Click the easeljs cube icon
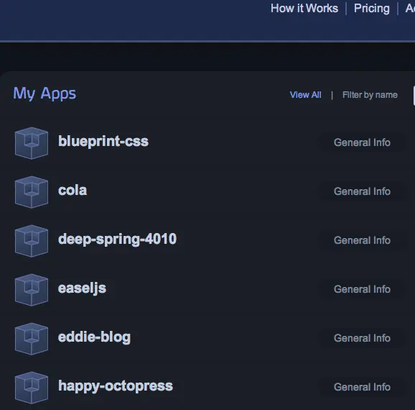 tap(32, 290)
